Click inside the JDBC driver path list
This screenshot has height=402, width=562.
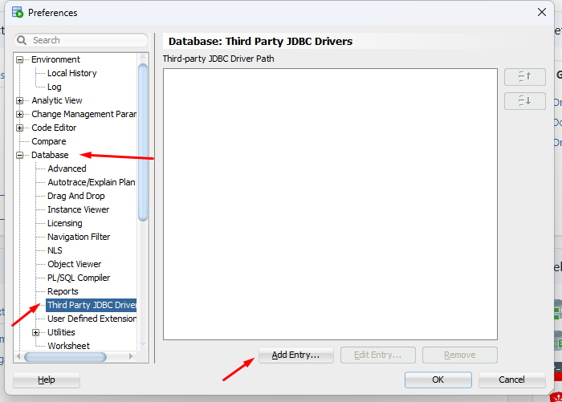330,205
